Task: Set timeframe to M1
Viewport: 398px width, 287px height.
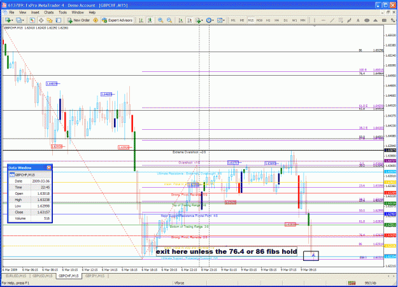Action: [x=233, y=20]
